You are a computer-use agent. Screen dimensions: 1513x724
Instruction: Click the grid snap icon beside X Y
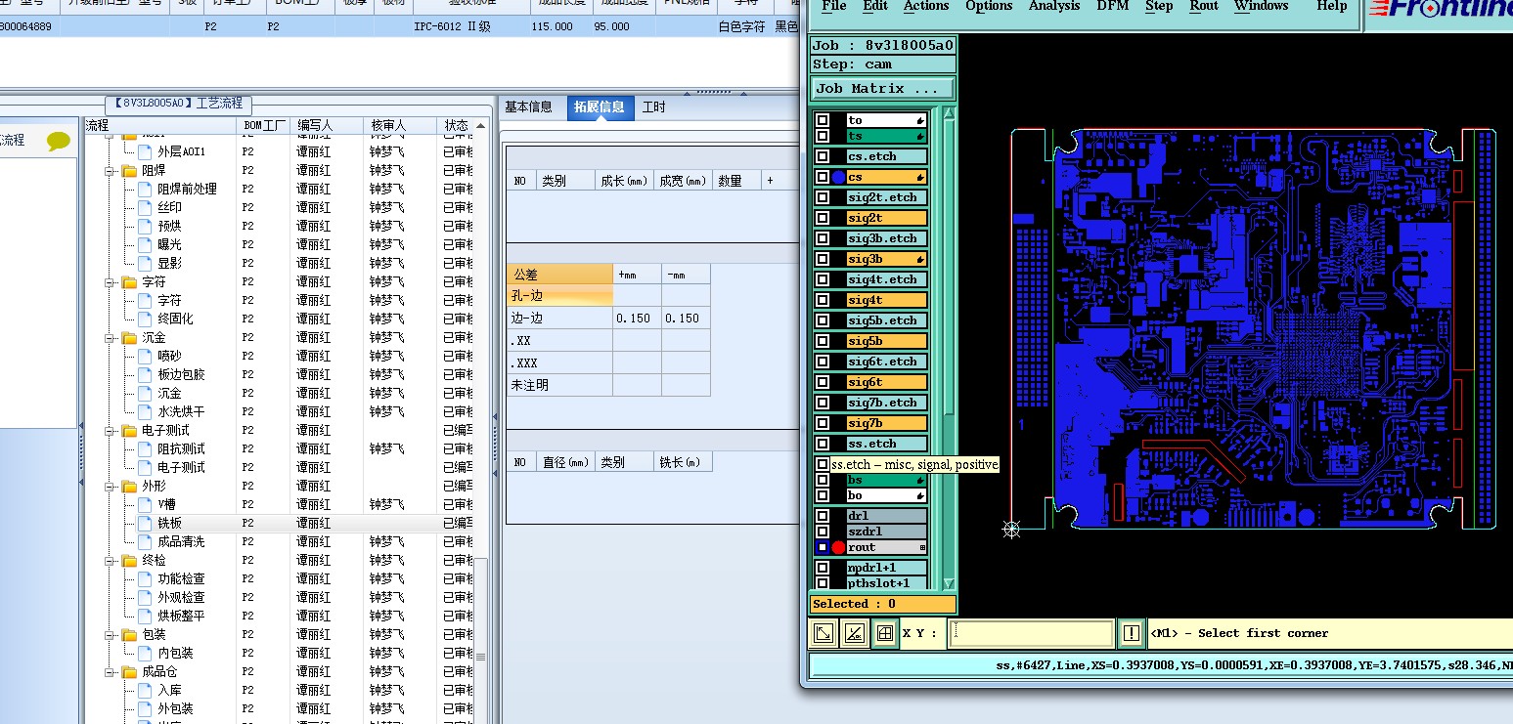coord(885,633)
